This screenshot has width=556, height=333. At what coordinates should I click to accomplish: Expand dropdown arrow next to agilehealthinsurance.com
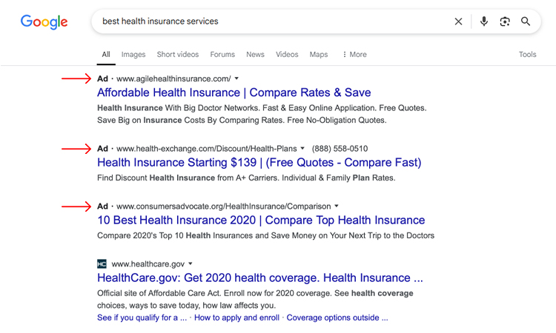tap(237, 78)
